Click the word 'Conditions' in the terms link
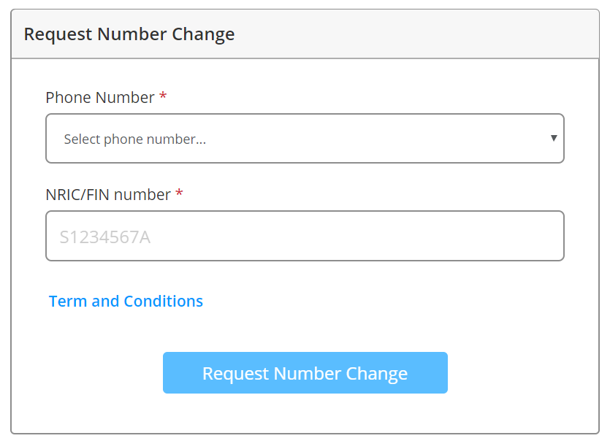The height and width of the screenshot is (441, 610). tap(164, 301)
